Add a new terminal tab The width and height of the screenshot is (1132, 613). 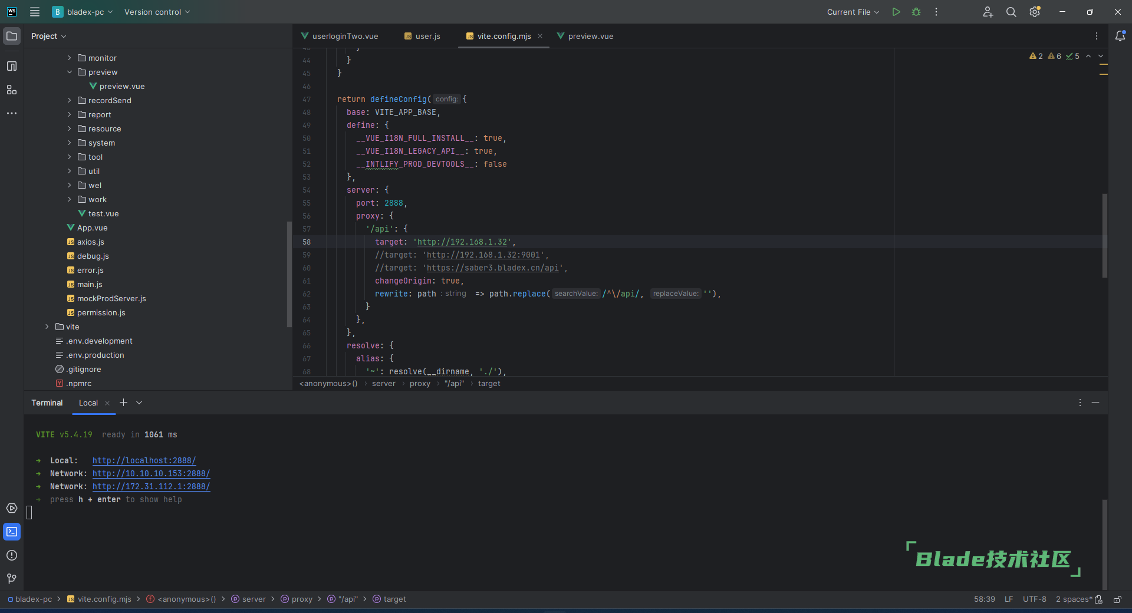click(x=123, y=403)
